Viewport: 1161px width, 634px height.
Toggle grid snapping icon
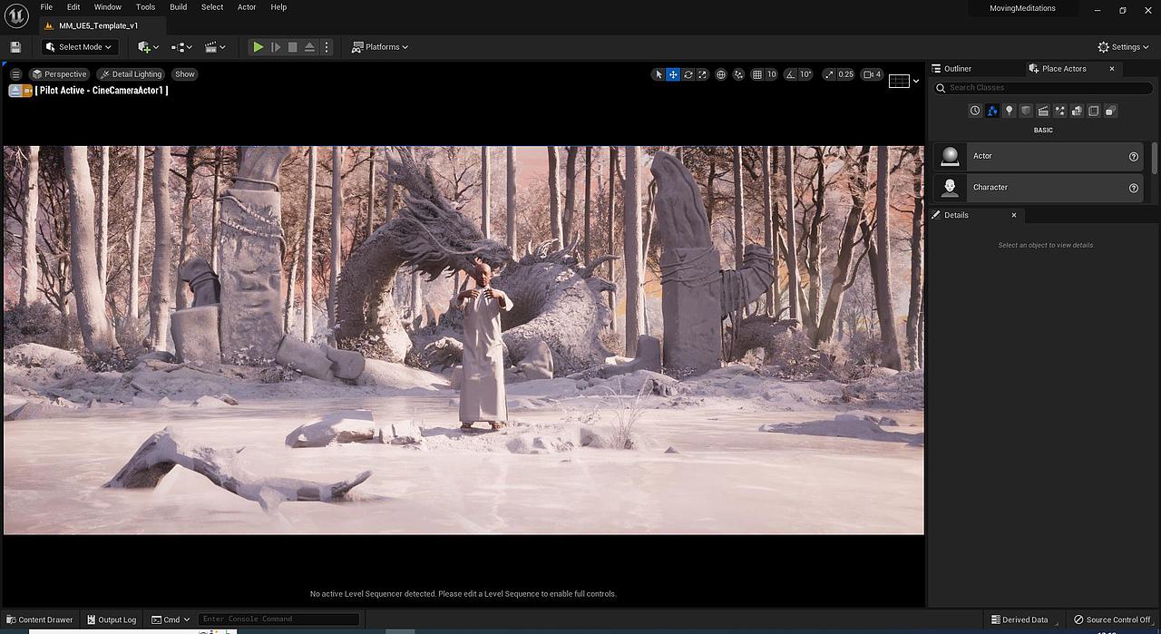click(x=757, y=74)
